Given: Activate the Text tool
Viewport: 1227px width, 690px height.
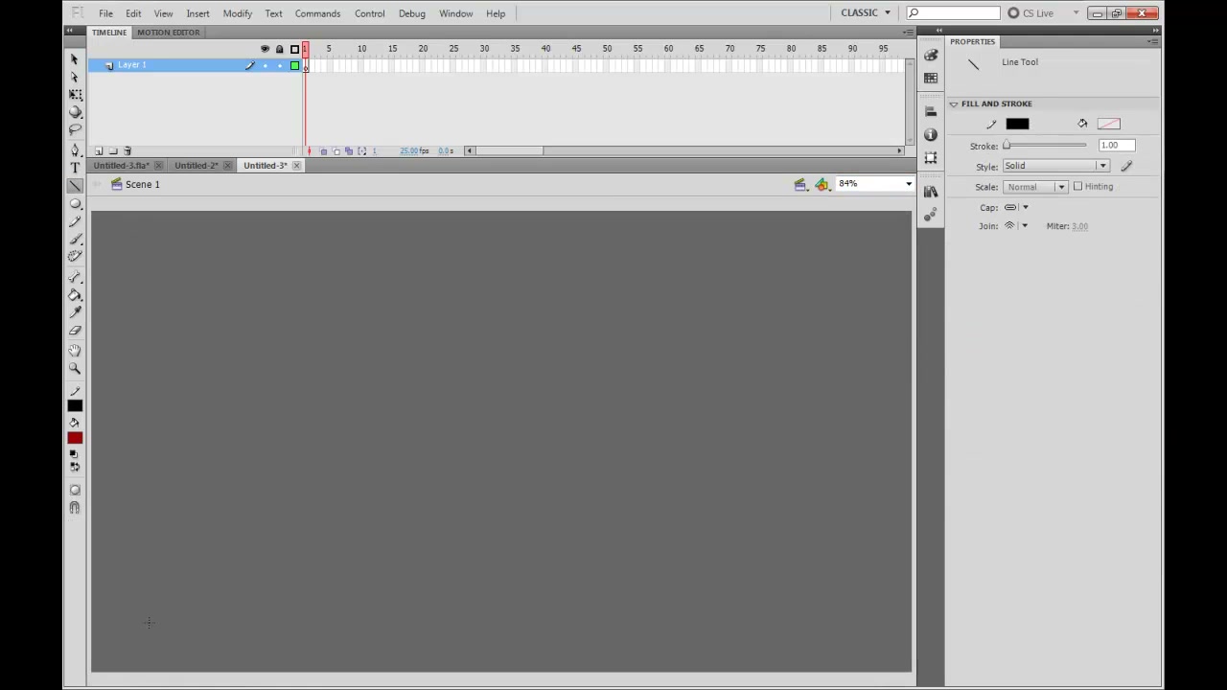Looking at the screenshot, I should pos(75,168).
